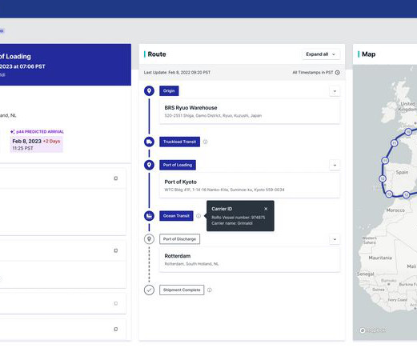Open the Rotterdam destination card
The image size is (417, 348).
[x=250, y=260]
